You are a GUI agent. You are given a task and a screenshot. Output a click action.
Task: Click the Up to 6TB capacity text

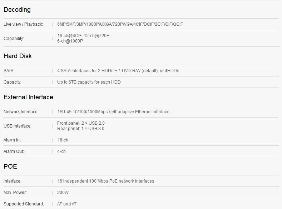pos(89,82)
